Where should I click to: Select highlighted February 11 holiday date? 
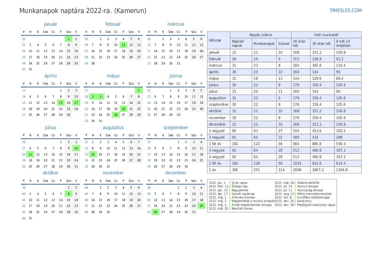(x=123, y=45)
